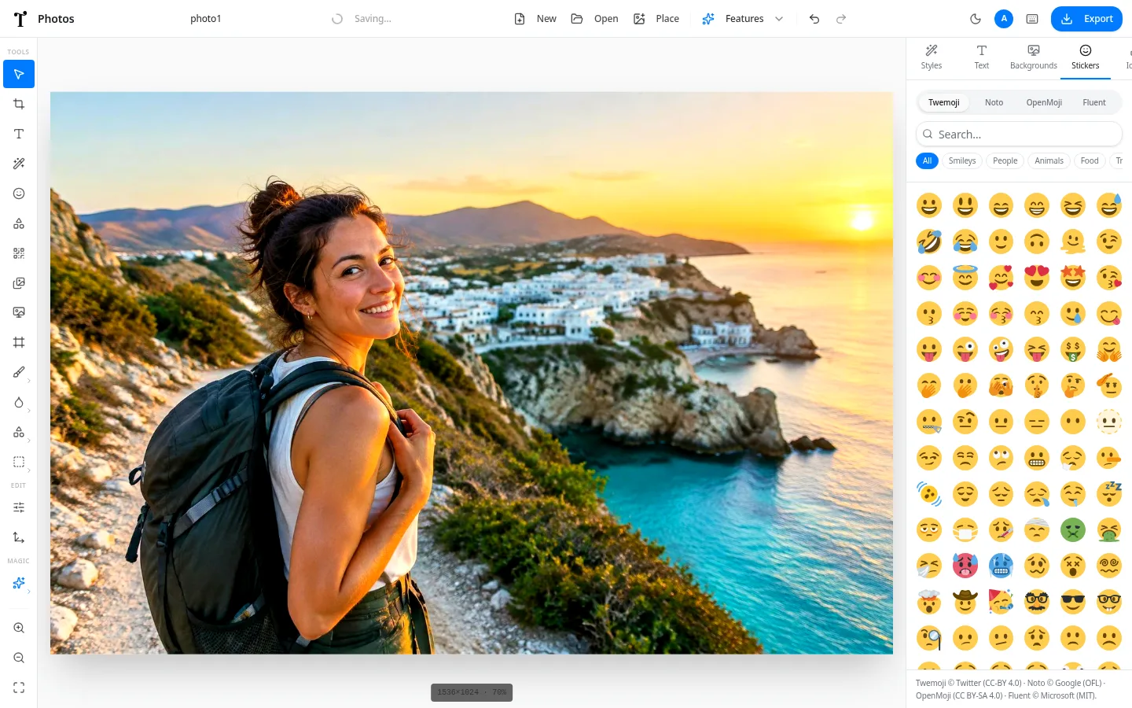Toggle dark mode with the moon icon
The width and height of the screenshot is (1132, 708).
coord(976,19)
